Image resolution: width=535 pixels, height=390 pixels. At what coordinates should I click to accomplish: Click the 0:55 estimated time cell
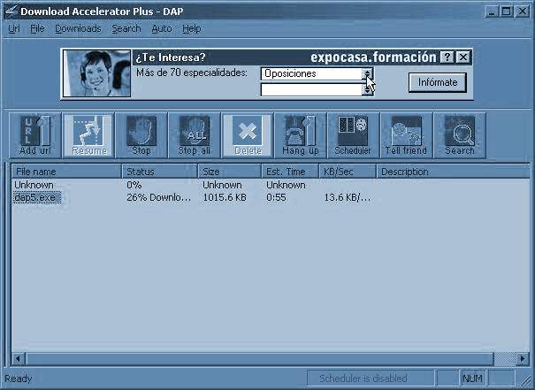277,197
